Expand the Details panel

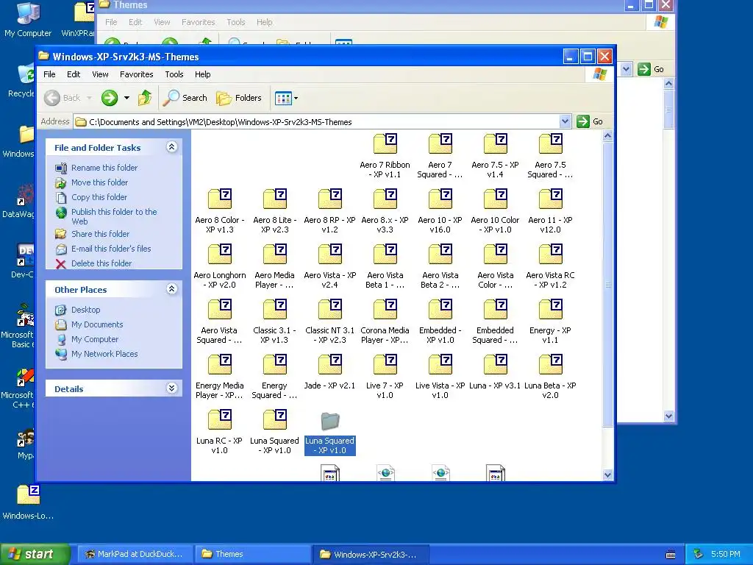point(172,388)
